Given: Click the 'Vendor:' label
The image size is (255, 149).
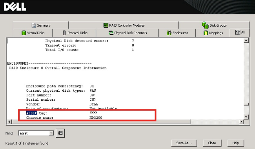Looking at the screenshot, I should click(33, 104).
